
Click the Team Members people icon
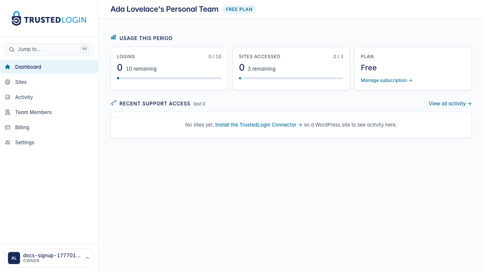coord(8,112)
